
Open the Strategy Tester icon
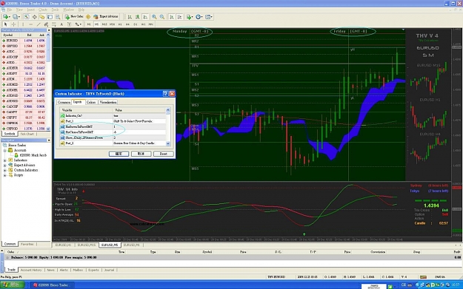tap(58, 17)
